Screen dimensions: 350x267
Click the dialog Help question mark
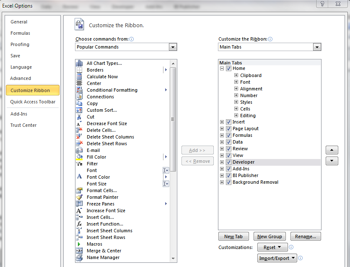321,4
